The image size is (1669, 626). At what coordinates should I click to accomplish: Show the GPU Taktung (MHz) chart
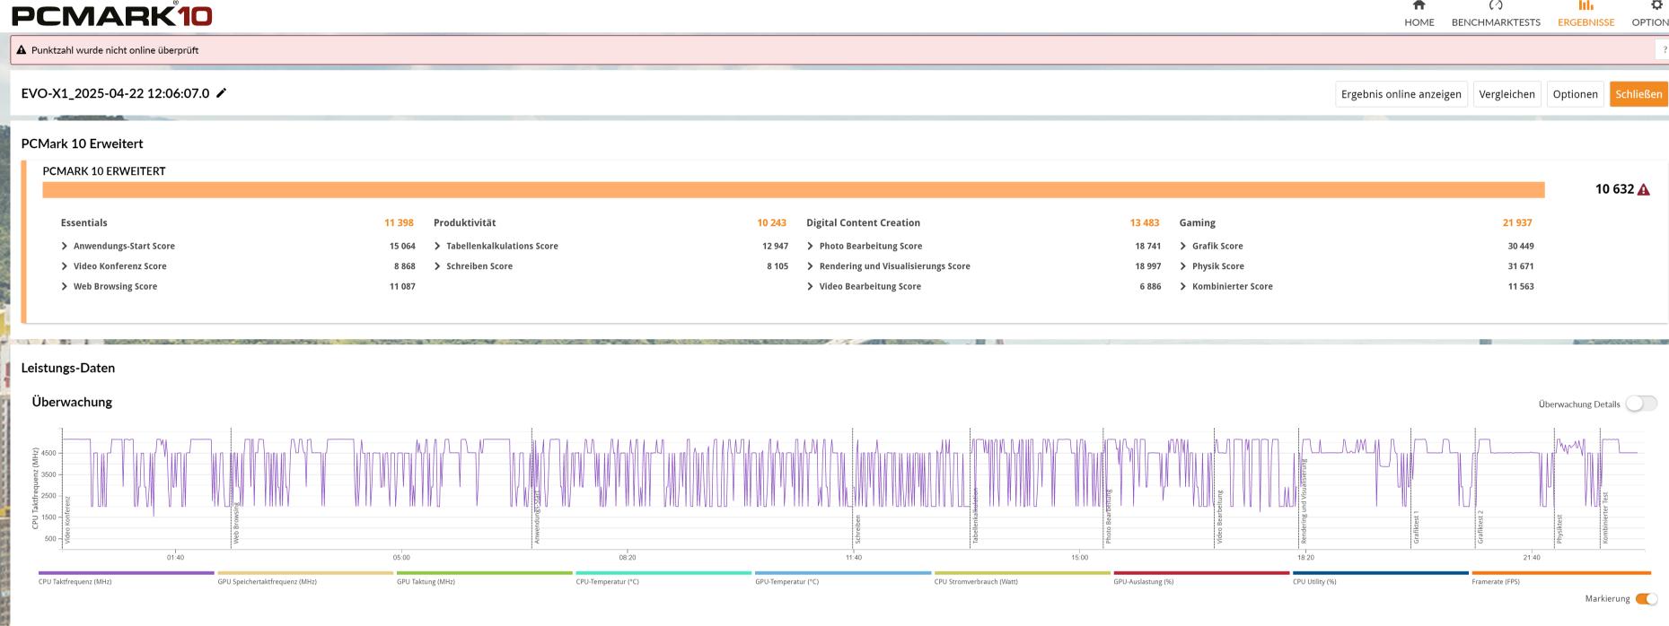[x=484, y=577]
